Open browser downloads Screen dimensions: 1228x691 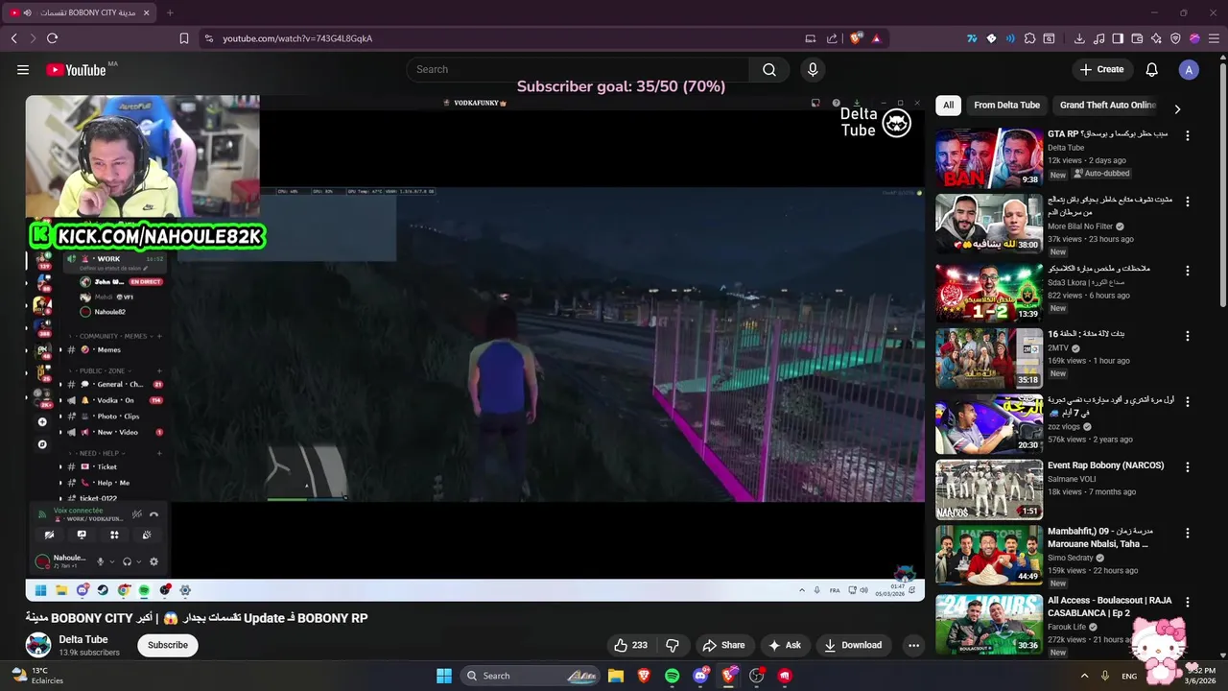(x=1079, y=38)
